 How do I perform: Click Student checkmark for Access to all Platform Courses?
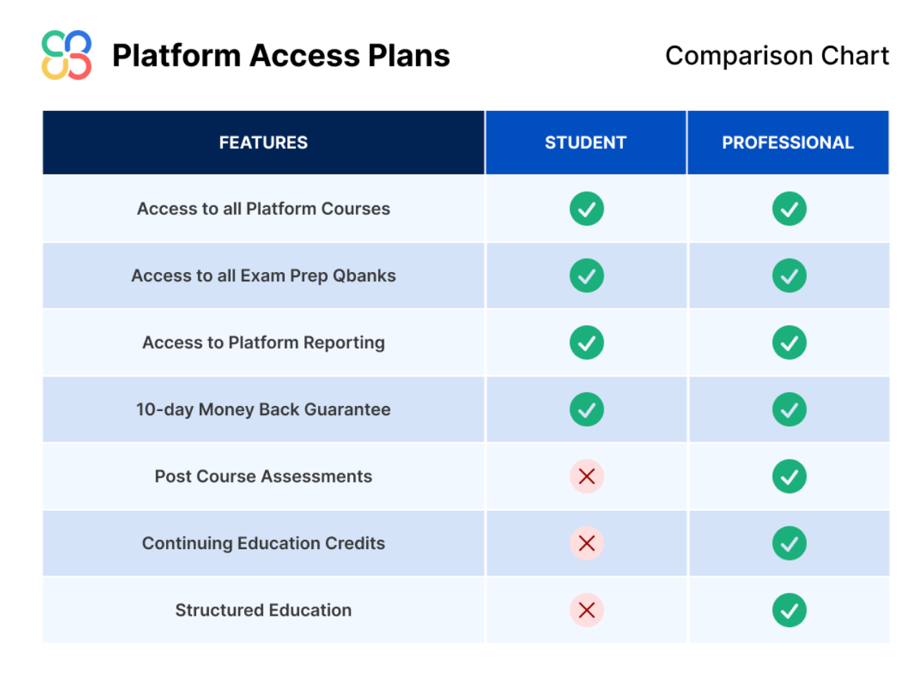tap(586, 209)
